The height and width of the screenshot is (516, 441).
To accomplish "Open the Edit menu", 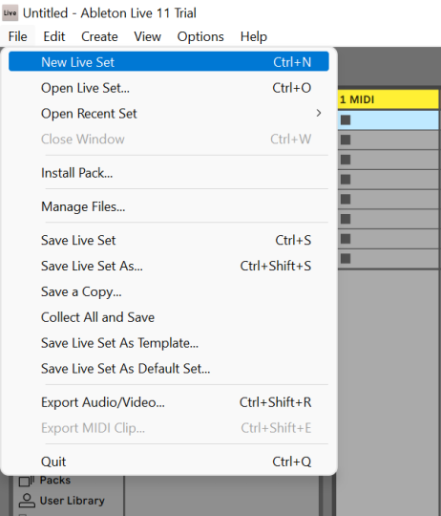I will tap(54, 36).
